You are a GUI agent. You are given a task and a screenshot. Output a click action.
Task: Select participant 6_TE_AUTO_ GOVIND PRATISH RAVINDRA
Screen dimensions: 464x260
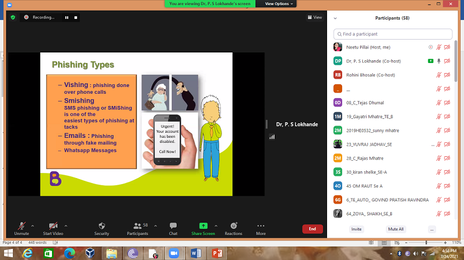(x=392, y=200)
